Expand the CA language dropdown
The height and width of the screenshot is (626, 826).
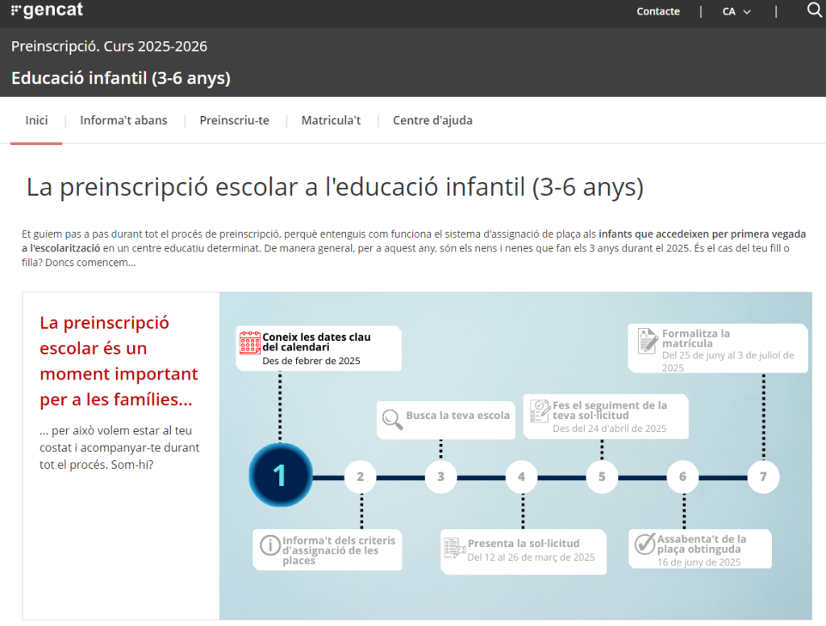(x=736, y=11)
